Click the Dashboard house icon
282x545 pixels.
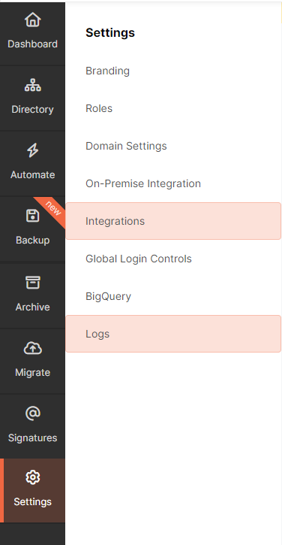[32, 20]
